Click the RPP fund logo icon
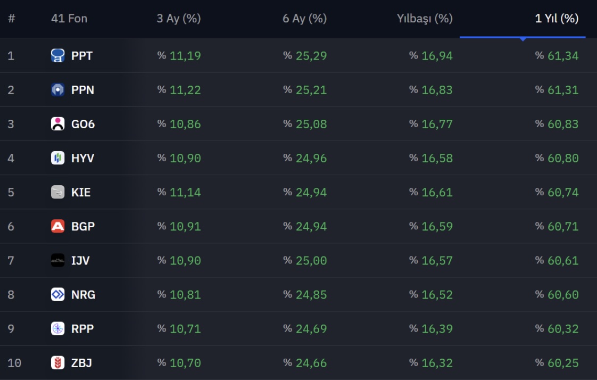 (x=57, y=328)
